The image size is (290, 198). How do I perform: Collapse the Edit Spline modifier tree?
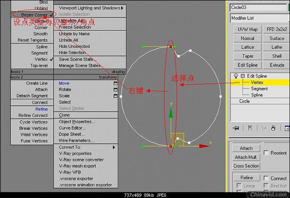(242, 76)
